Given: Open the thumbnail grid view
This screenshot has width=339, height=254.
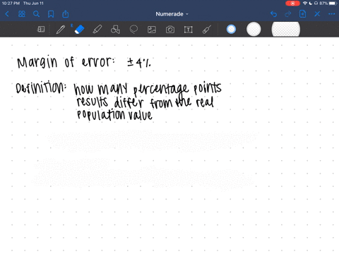Looking at the screenshot, I should click(x=22, y=14).
